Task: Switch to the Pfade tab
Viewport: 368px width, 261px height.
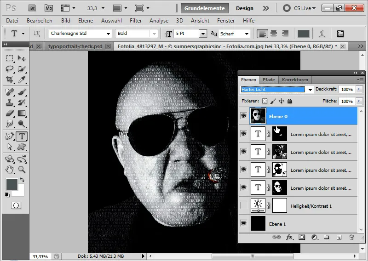Action: (269, 80)
